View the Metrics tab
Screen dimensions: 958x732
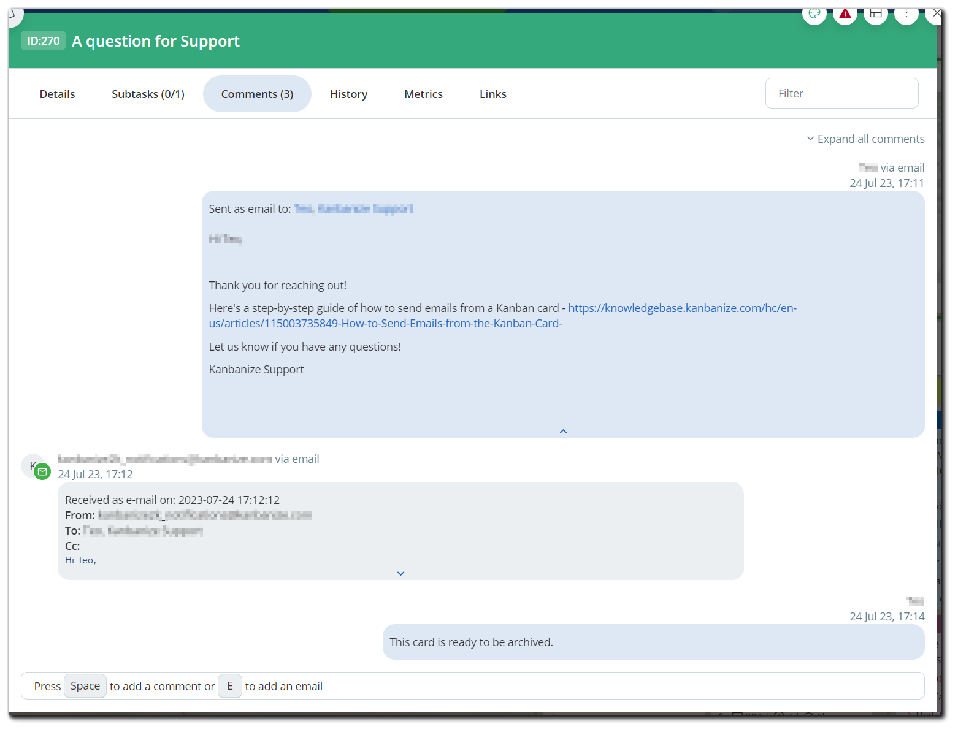tap(423, 94)
